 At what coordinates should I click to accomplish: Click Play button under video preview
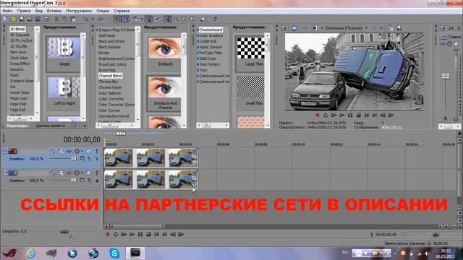point(342,116)
